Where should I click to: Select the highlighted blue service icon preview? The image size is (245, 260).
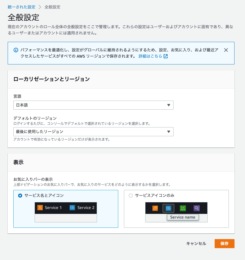point(168,208)
